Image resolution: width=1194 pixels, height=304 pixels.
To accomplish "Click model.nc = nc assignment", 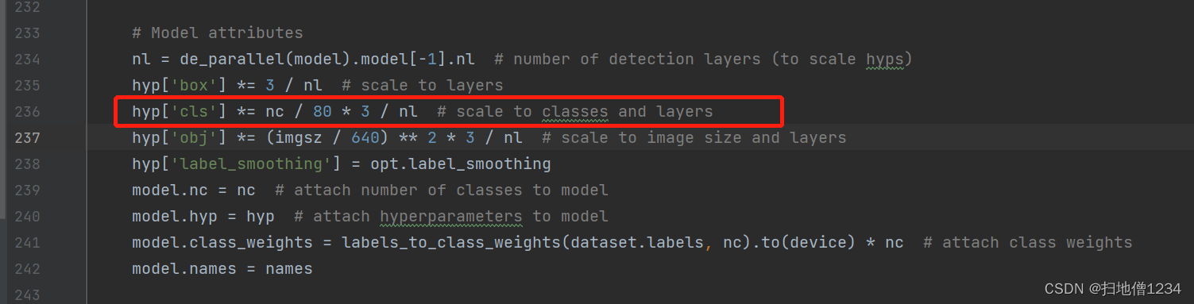I will pos(194,190).
